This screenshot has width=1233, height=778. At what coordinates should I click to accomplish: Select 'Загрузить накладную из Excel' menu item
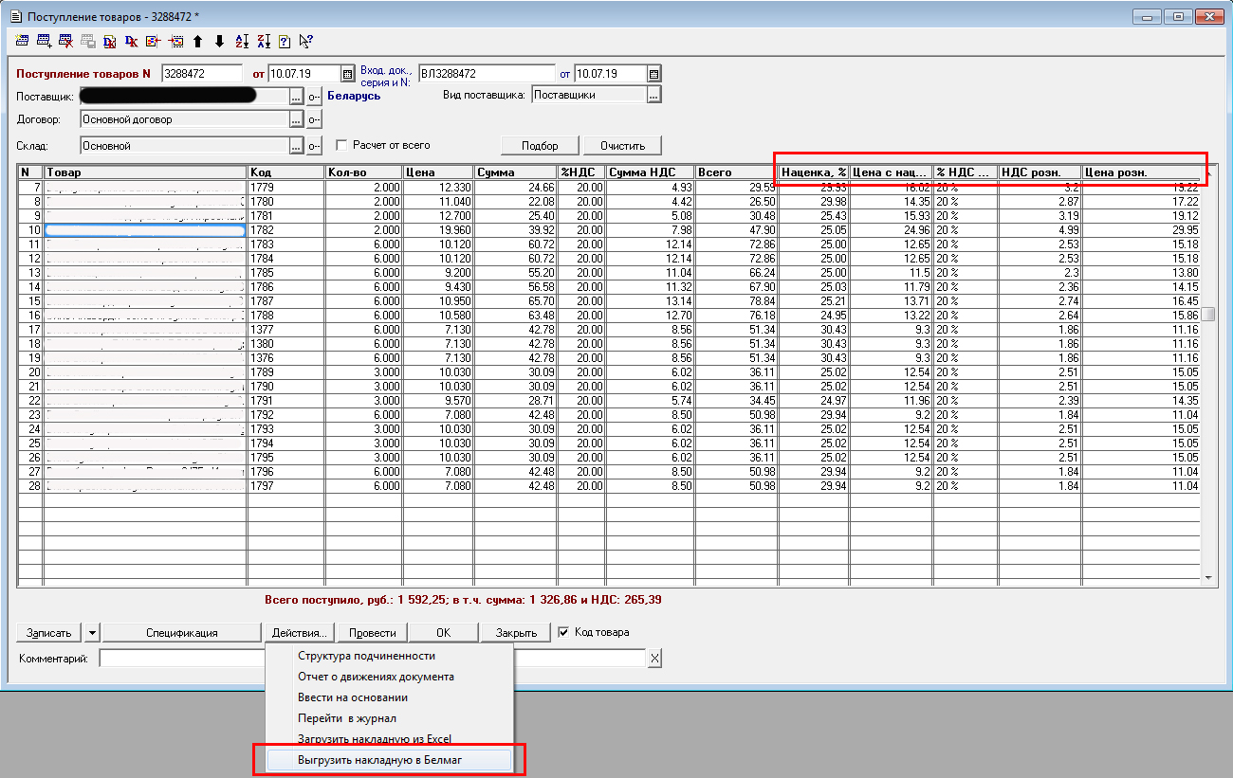coord(374,739)
